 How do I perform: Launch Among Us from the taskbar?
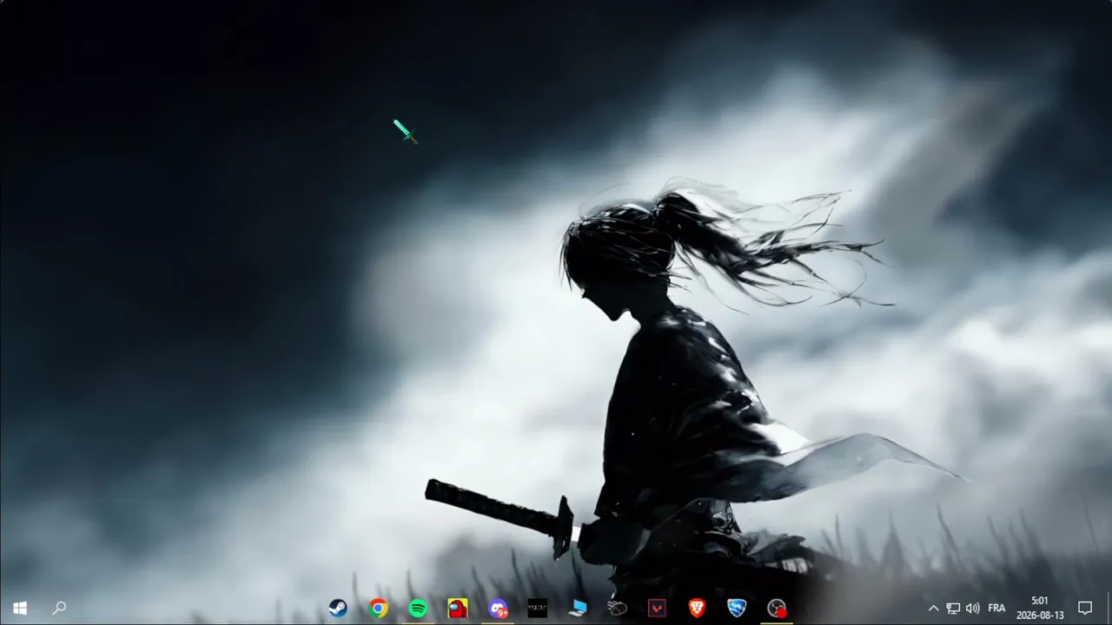[458, 609]
